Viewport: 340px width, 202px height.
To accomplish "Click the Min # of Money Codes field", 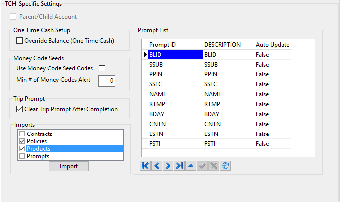I will pyautogui.click(x=106, y=80).
